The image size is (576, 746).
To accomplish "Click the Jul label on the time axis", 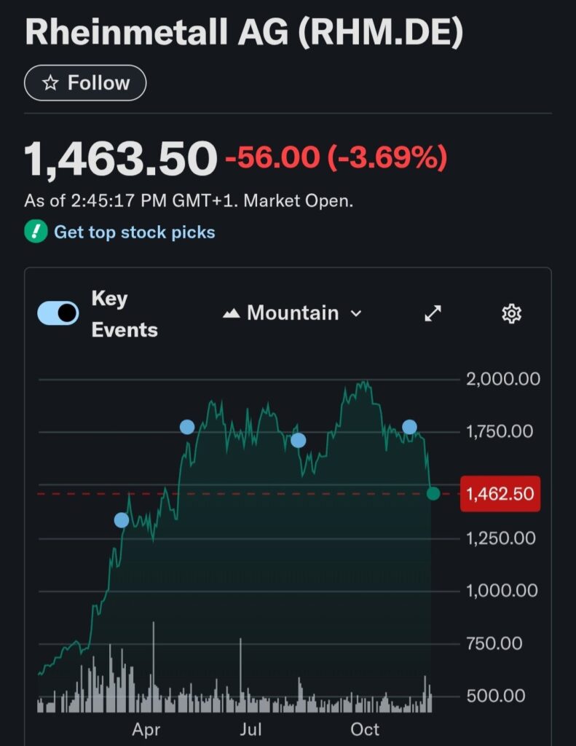I will pyautogui.click(x=251, y=729).
